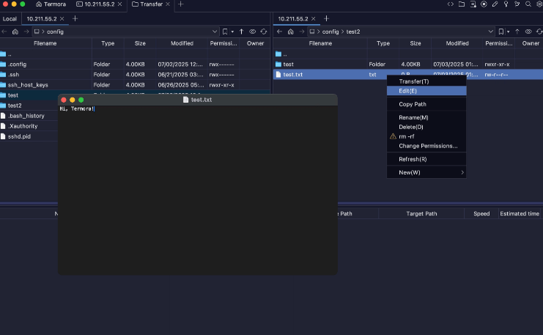Choose Change Permissions from context menu
The image size is (543, 335).
(x=426, y=146)
